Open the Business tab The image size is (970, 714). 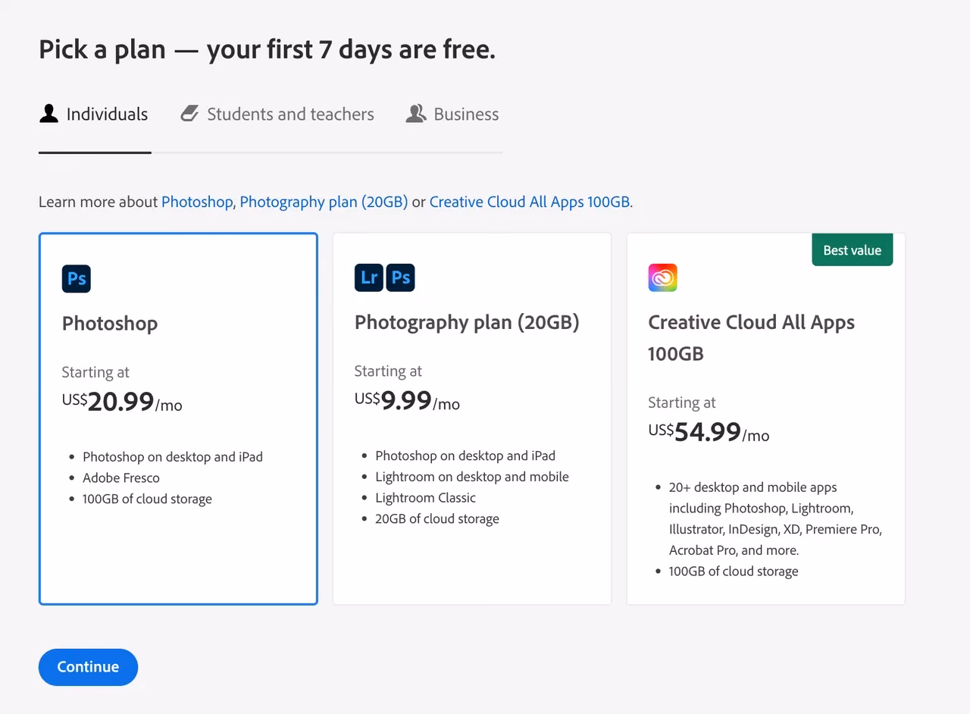466,114
